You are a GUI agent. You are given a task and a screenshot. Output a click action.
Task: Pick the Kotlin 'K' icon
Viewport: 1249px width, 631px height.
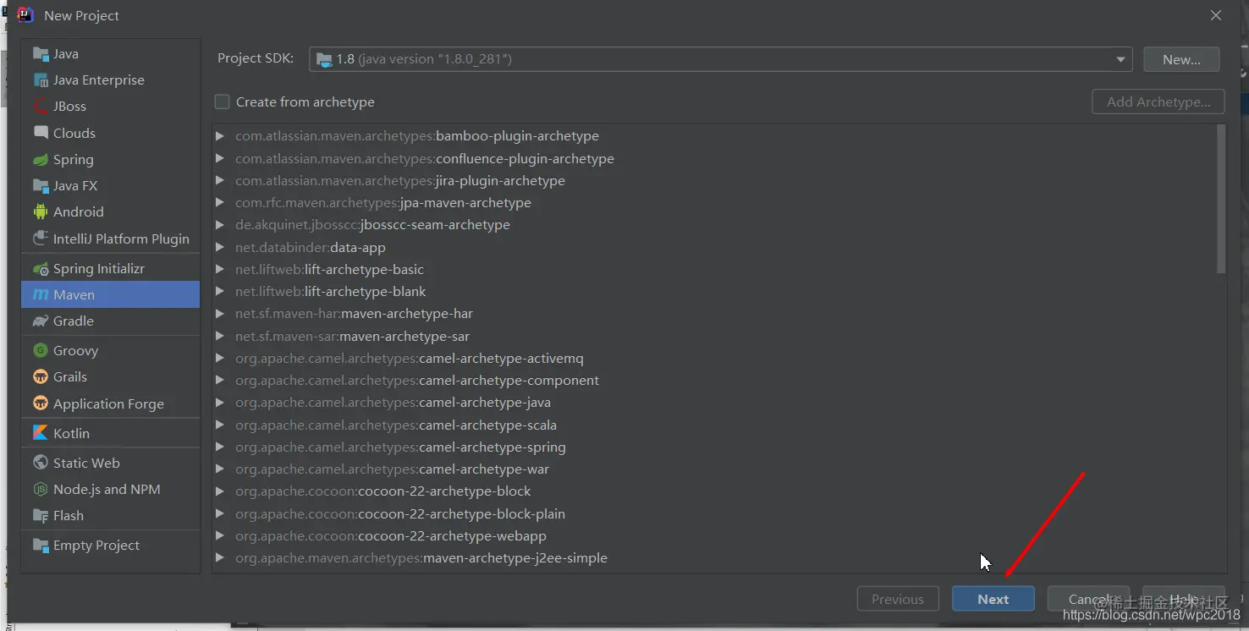click(41, 433)
